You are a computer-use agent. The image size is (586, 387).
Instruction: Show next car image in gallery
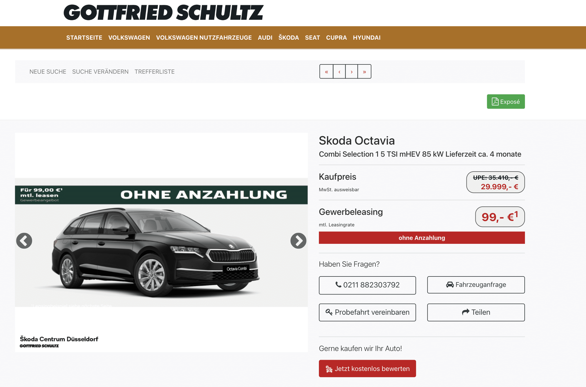pos(298,241)
